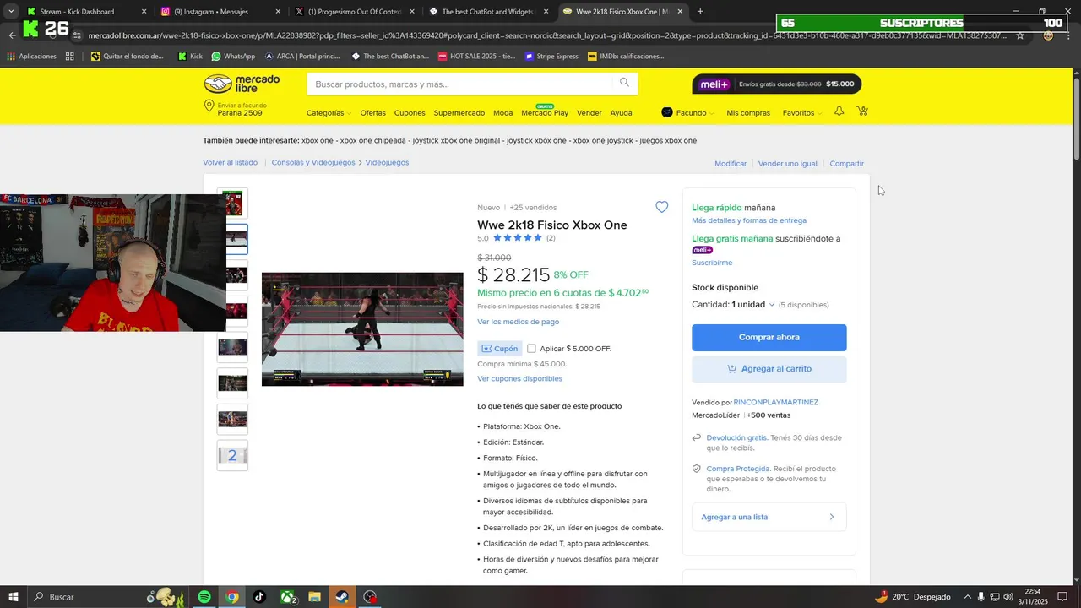Show hidden system tray icons
Screen dimensions: 1081x608
pyautogui.click(x=968, y=597)
